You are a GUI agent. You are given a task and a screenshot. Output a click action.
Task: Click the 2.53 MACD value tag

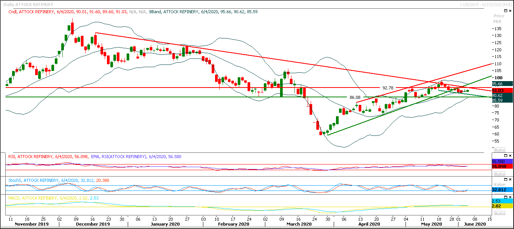502,201
